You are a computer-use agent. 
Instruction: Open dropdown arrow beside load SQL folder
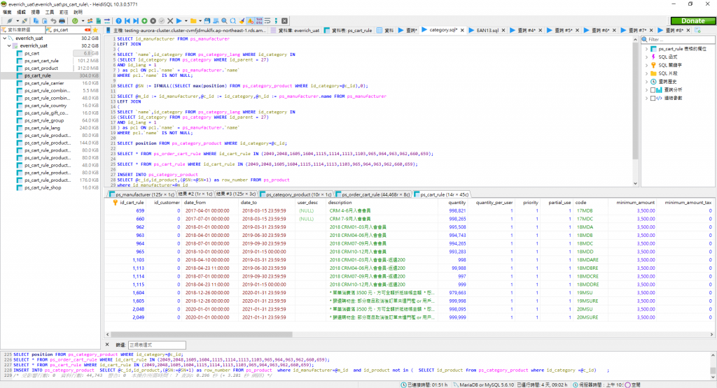tap(200, 21)
